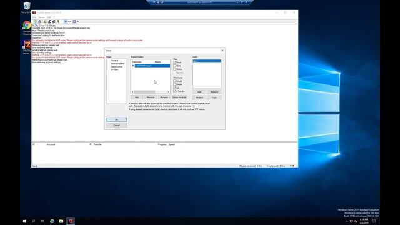Open the ? help menu
The image size is (400, 225).
(54, 17)
